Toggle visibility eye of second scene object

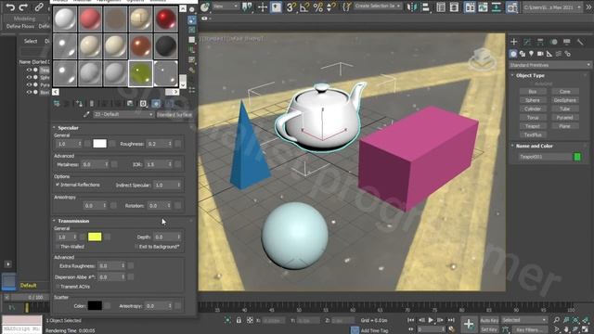(x=29, y=77)
